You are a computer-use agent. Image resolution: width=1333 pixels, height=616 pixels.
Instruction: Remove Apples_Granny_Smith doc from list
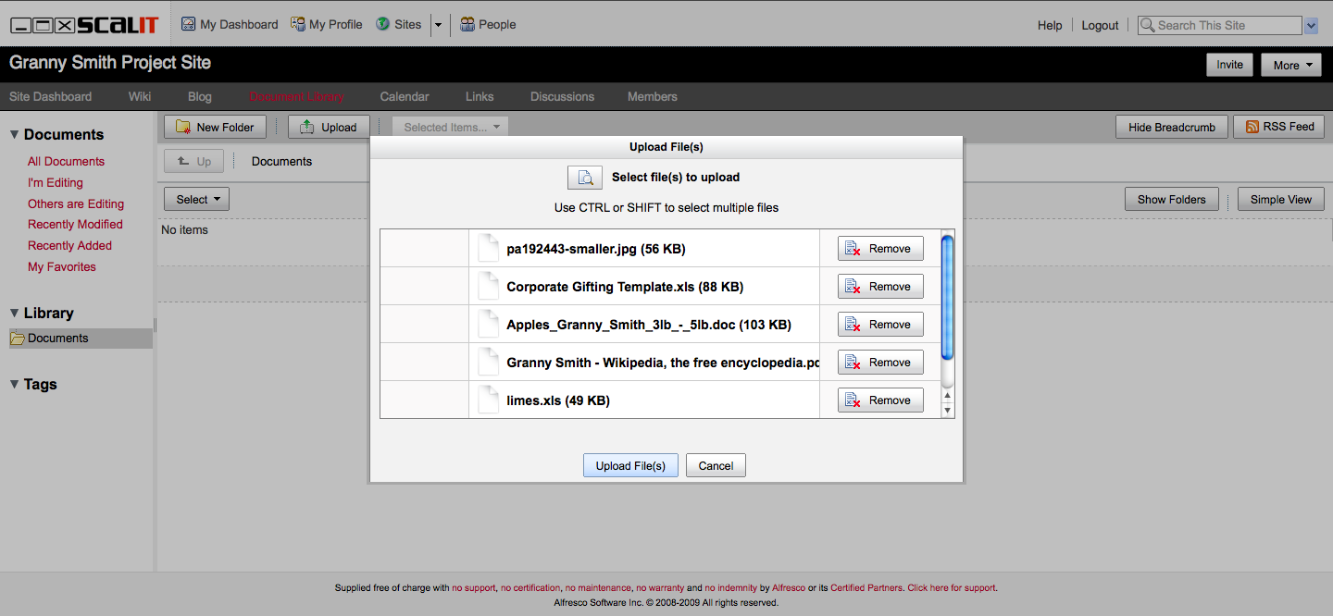(x=880, y=325)
